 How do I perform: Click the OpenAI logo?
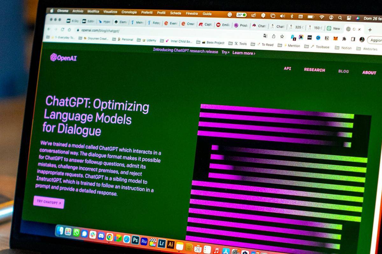coord(63,58)
